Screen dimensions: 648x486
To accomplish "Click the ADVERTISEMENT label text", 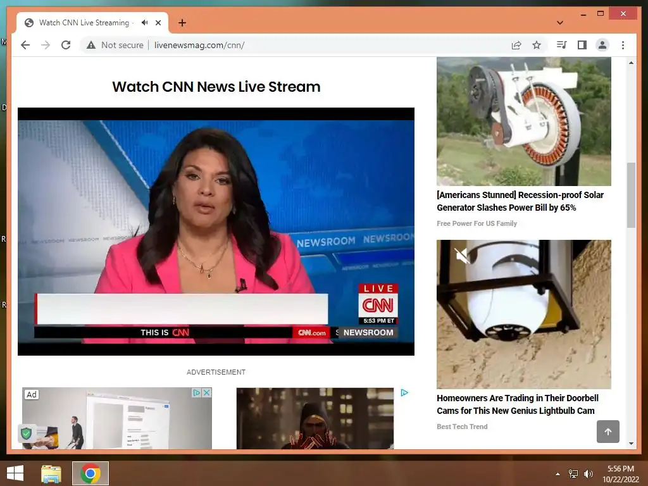I will [216, 372].
